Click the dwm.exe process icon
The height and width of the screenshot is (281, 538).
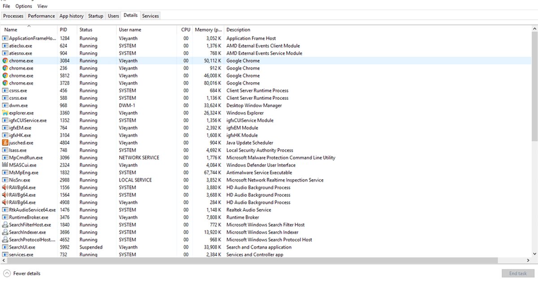(x=4, y=105)
